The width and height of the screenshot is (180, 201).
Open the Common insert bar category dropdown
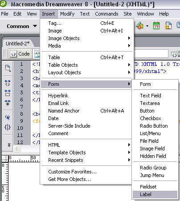22,26
